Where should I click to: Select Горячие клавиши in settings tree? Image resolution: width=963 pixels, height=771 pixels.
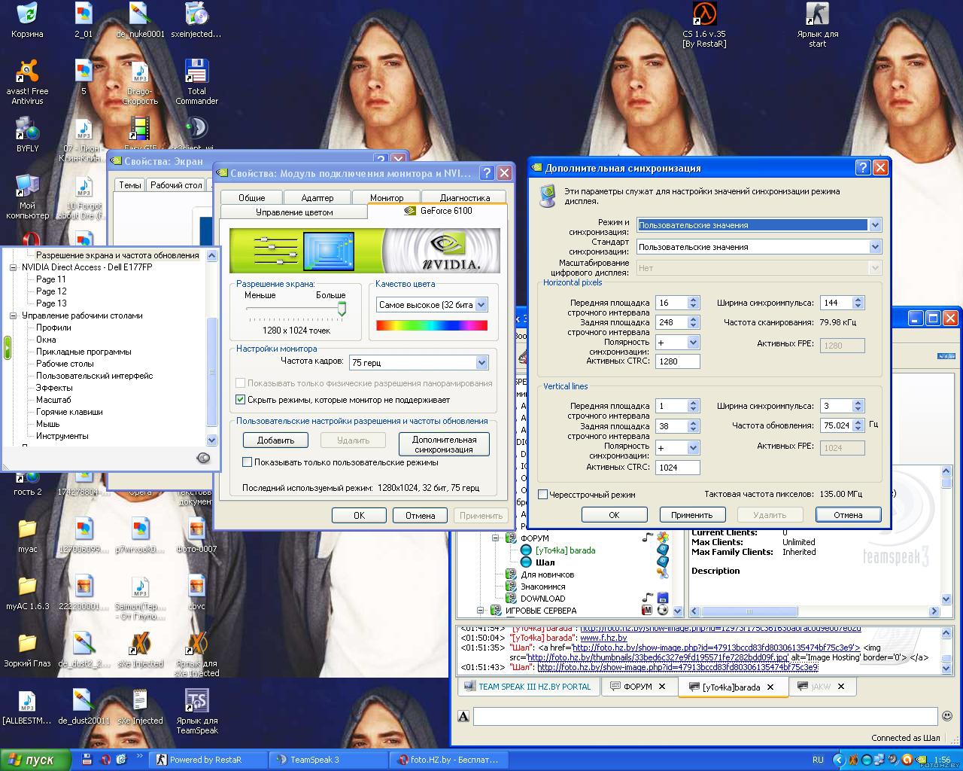coord(69,412)
